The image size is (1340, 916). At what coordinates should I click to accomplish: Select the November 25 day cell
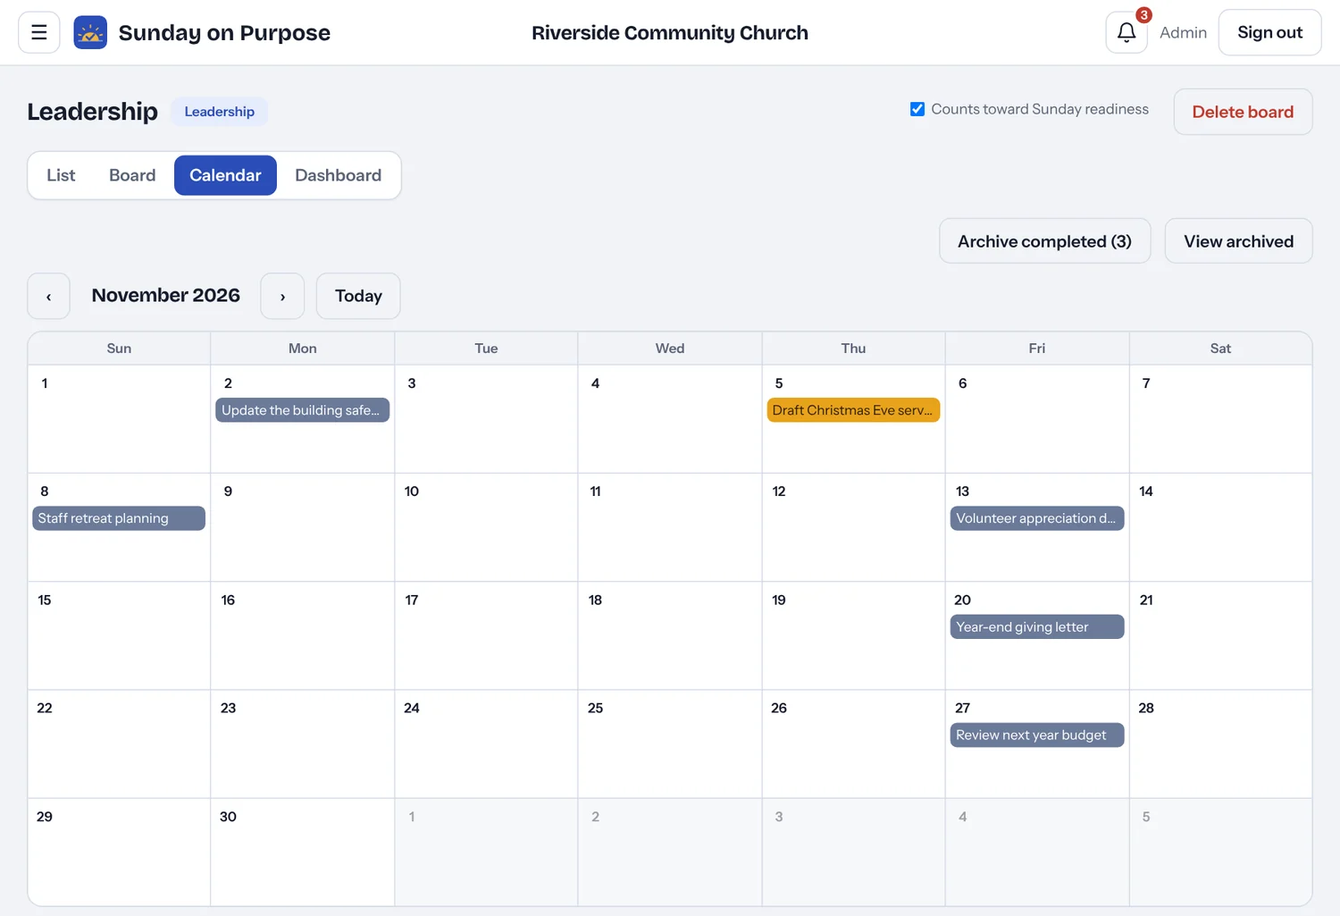click(x=669, y=744)
